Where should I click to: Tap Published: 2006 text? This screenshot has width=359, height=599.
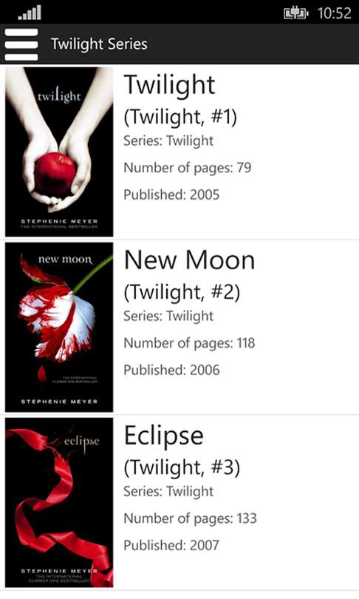coord(171,370)
